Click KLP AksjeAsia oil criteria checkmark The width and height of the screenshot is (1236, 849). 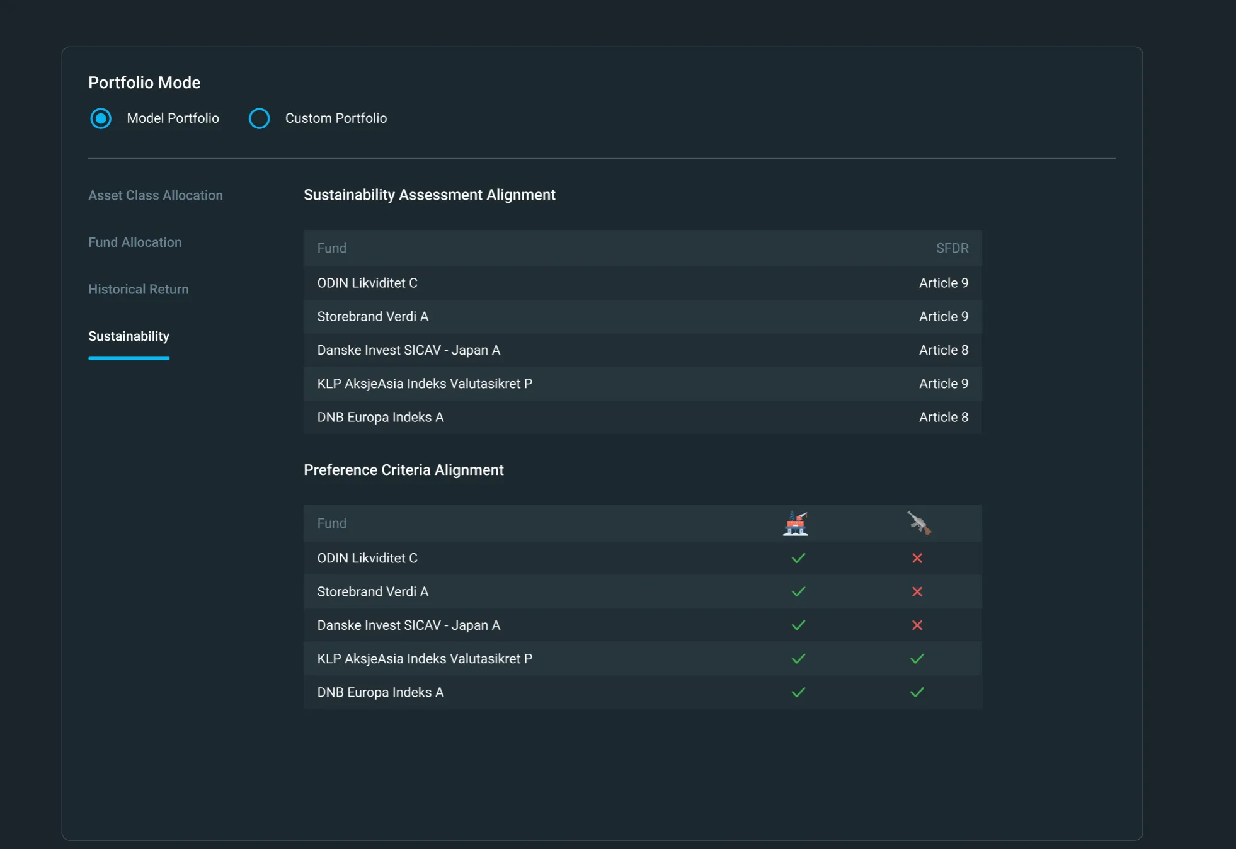coord(798,659)
